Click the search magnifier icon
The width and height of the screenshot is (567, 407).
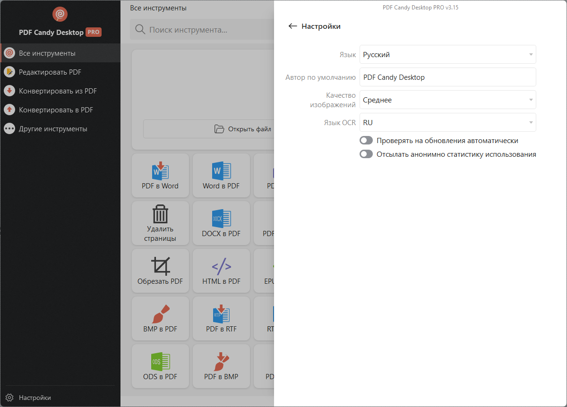click(140, 30)
